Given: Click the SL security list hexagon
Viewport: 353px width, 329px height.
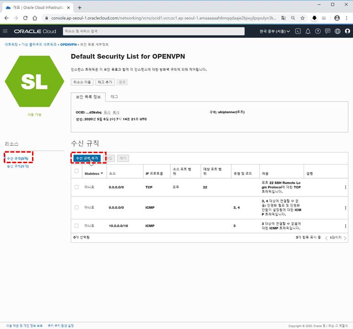Looking at the screenshot, I should [x=34, y=81].
